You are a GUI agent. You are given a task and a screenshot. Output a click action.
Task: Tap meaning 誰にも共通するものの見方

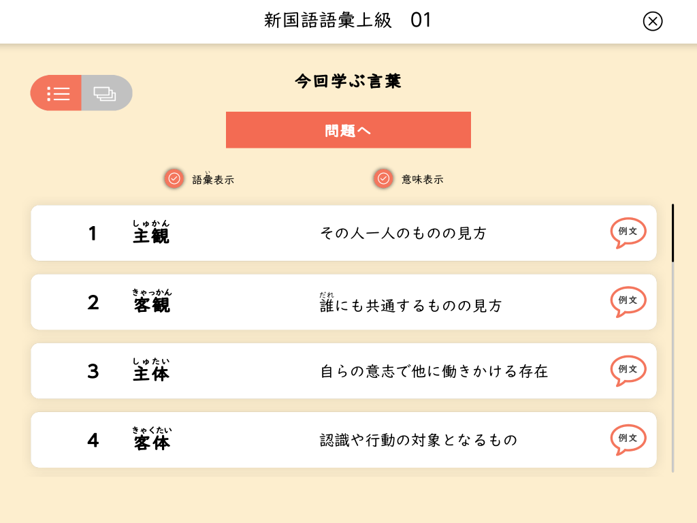coord(411,306)
